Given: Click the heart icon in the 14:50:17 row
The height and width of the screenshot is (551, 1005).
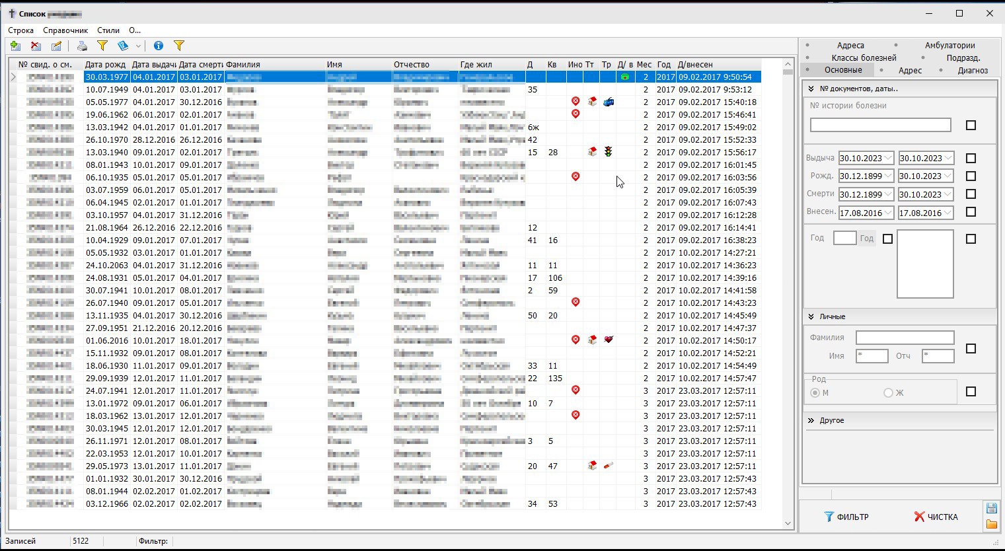Looking at the screenshot, I should click(x=609, y=340).
